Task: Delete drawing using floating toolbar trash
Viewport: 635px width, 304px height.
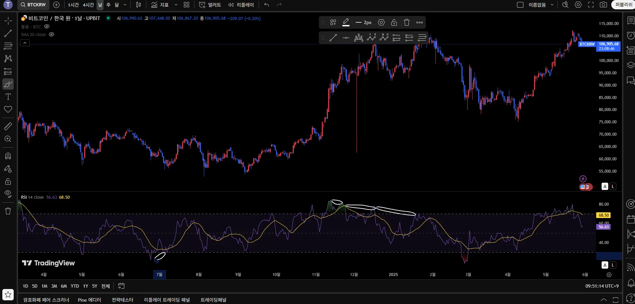Action: pos(406,22)
